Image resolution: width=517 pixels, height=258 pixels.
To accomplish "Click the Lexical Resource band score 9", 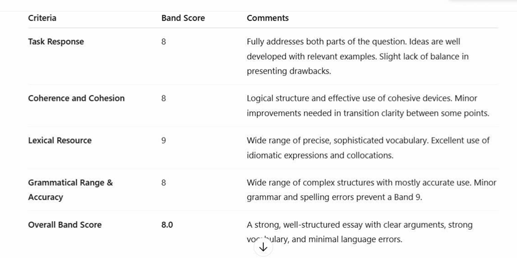I will pyautogui.click(x=163, y=141).
